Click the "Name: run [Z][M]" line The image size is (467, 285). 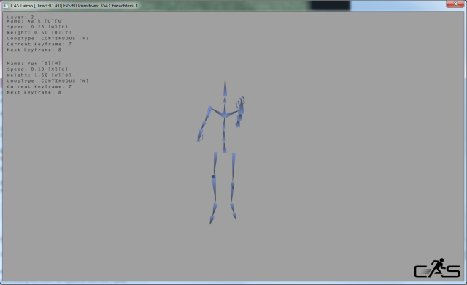point(34,63)
